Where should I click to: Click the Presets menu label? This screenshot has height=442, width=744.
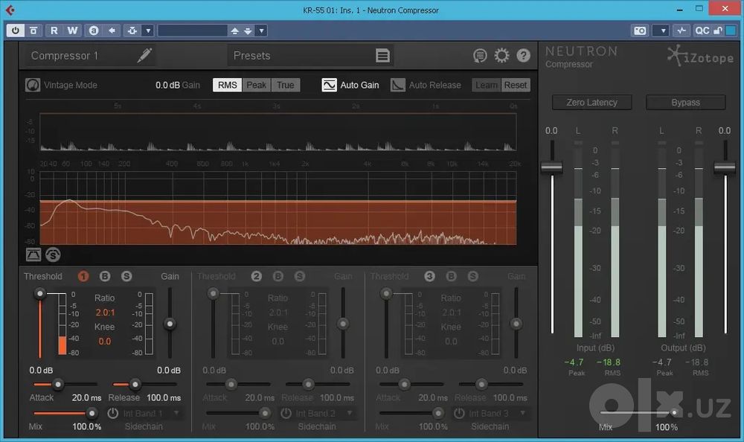point(251,56)
